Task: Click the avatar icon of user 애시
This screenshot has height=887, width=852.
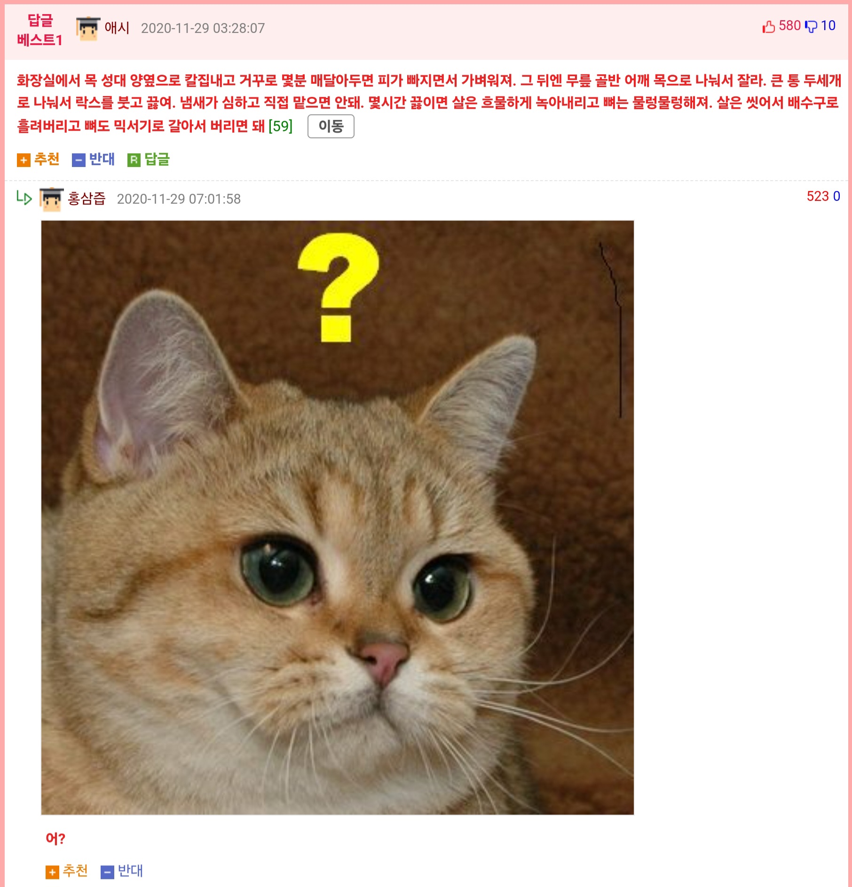Action: click(x=88, y=28)
